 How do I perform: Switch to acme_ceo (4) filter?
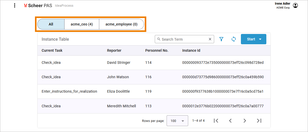point(81,24)
